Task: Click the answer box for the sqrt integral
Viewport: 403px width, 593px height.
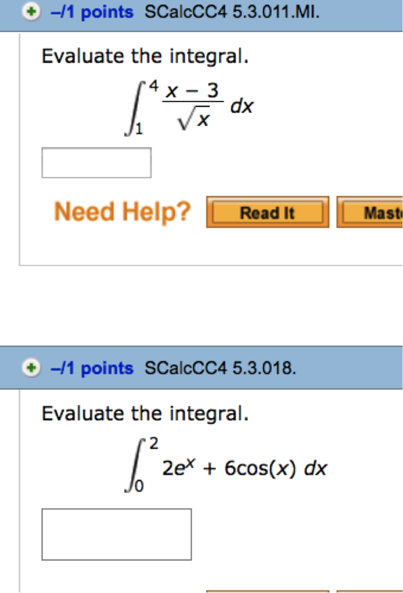Action: click(96, 162)
